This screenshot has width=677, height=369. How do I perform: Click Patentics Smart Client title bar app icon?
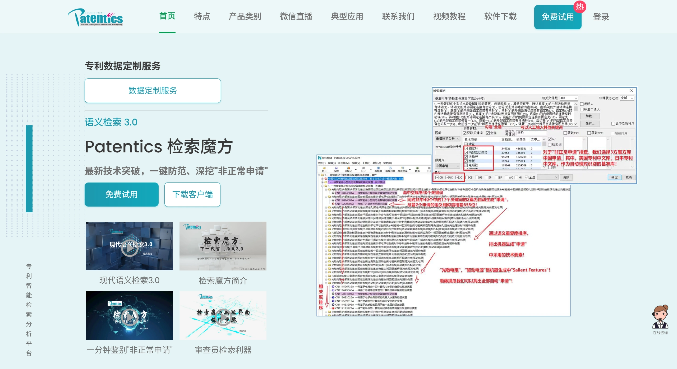pos(320,158)
